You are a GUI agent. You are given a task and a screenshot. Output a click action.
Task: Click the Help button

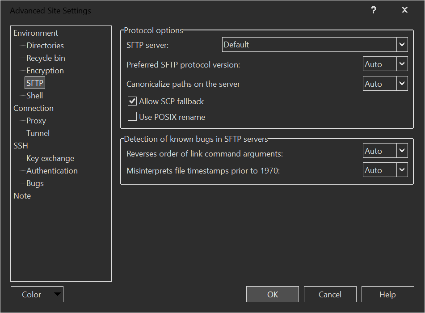pos(387,294)
